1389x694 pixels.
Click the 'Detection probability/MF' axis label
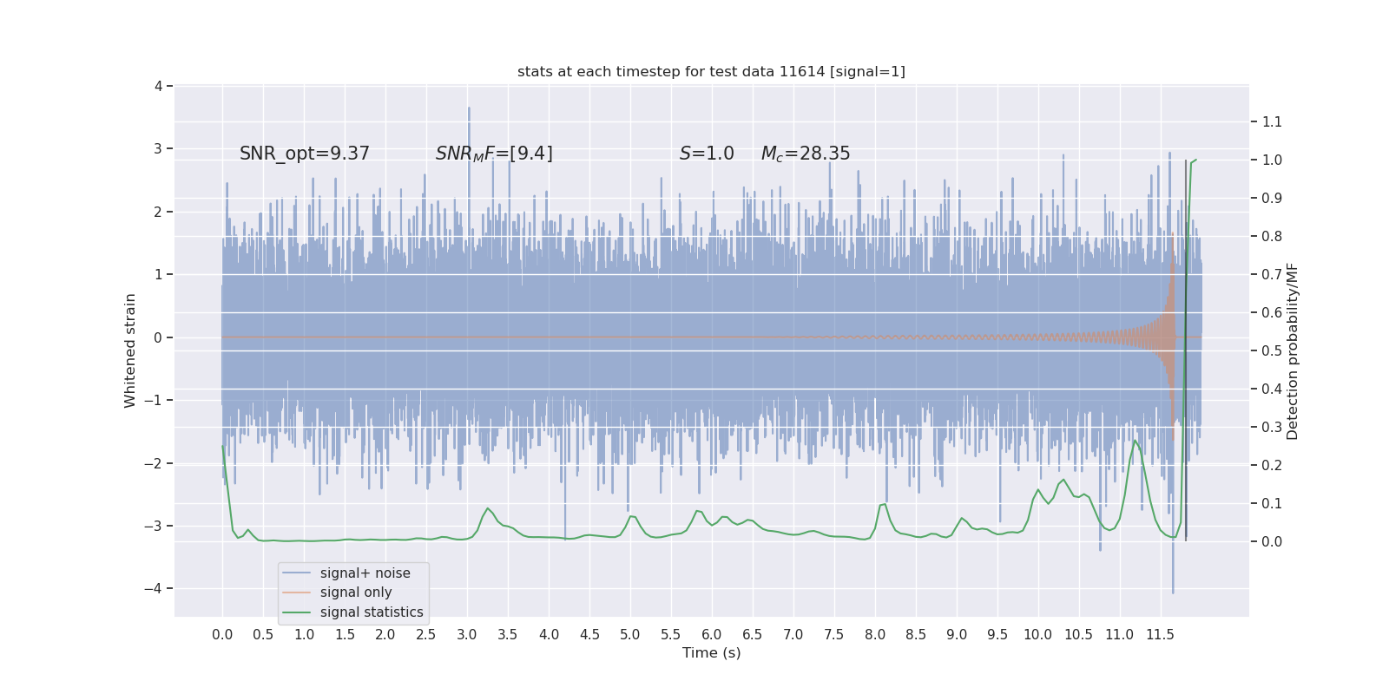(1293, 351)
